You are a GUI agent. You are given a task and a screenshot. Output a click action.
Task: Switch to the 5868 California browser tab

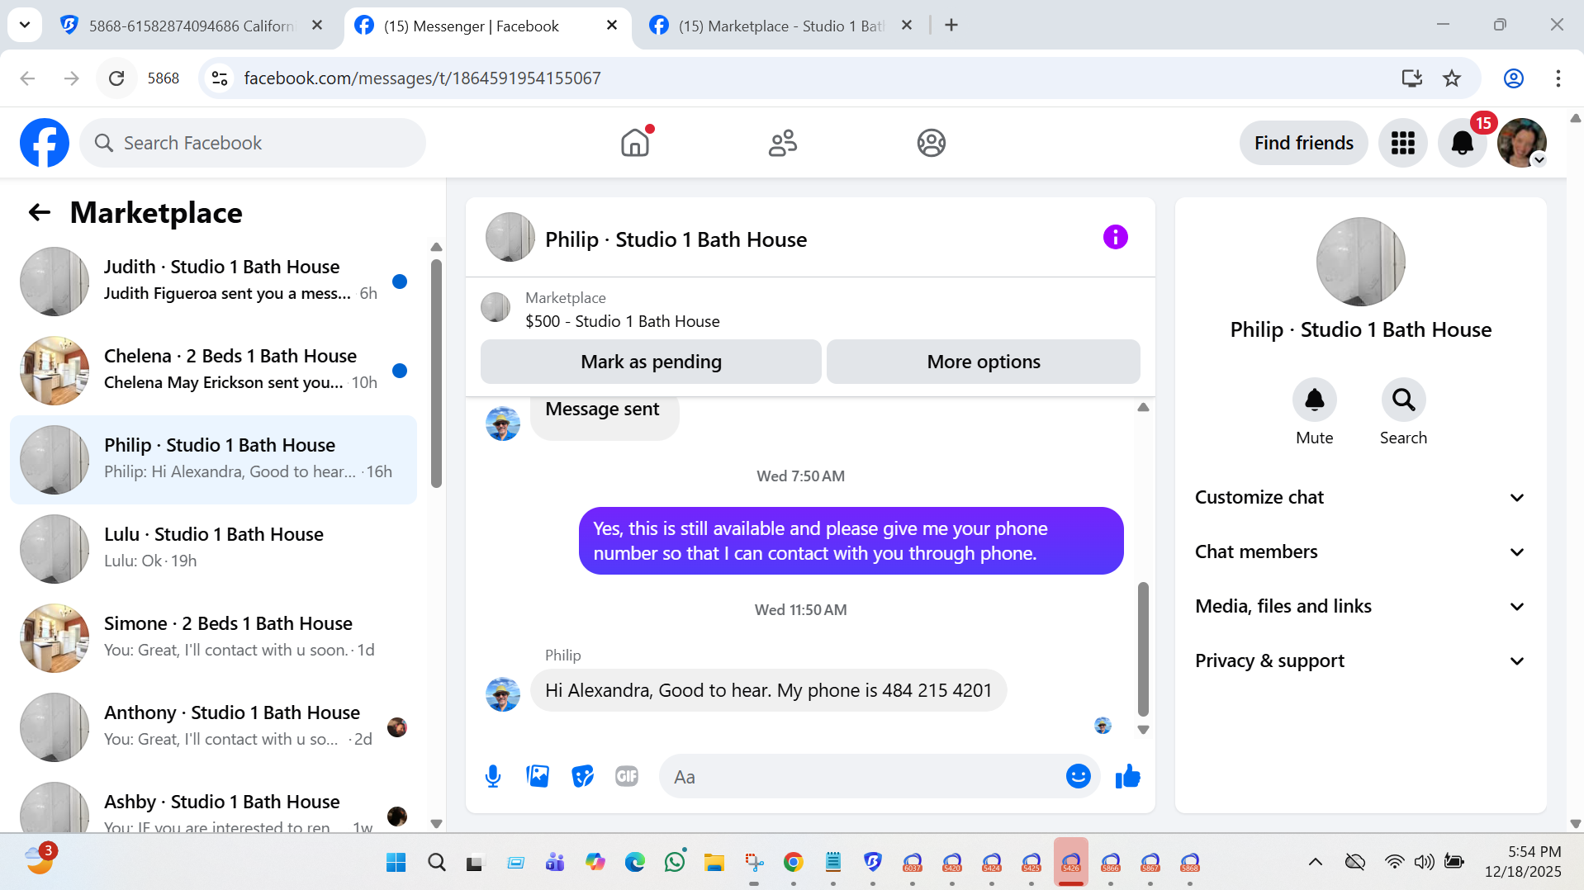[x=192, y=26]
